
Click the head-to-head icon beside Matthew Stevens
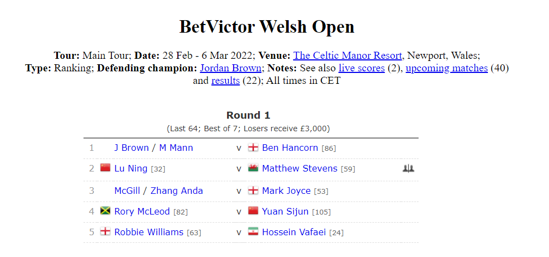click(x=408, y=169)
